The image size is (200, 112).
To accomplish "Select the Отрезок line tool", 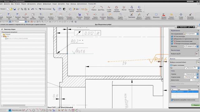I will (x=94, y=8).
